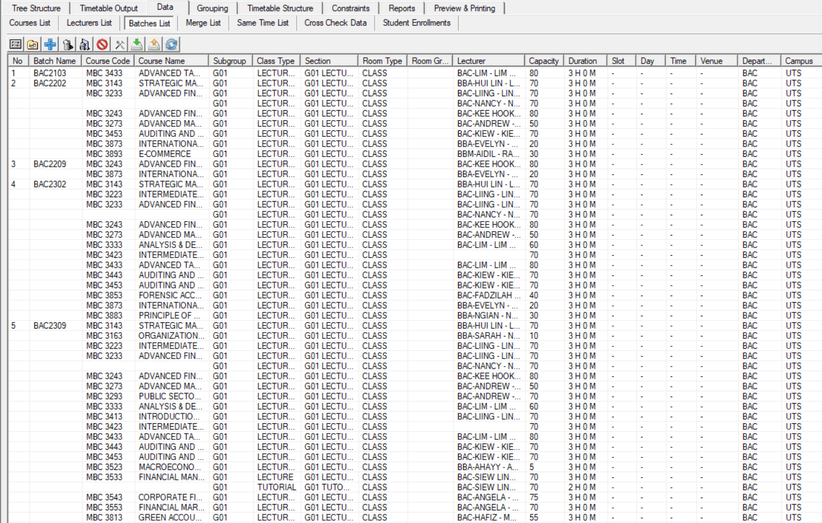Click the delete-all trash with document icon
Image resolution: width=822 pixels, height=523 pixels.
coord(85,44)
